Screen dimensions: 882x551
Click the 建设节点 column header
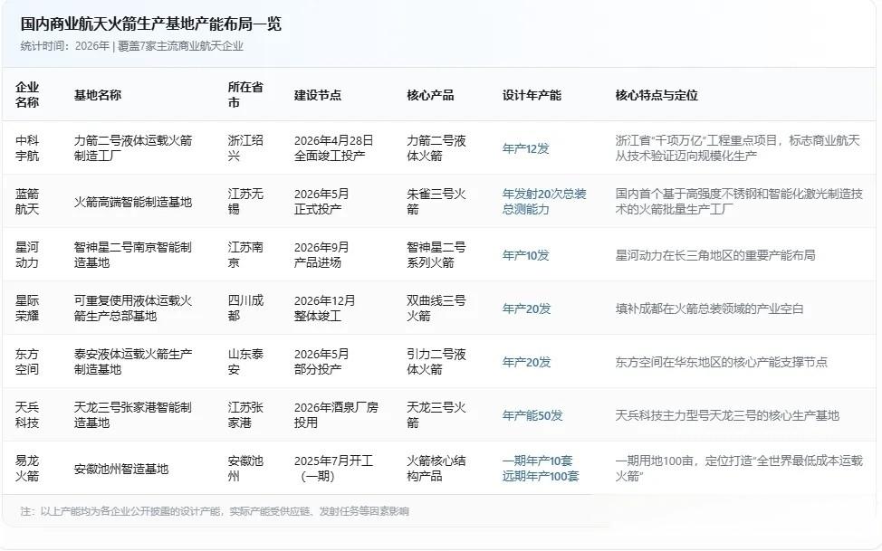(x=317, y=95)
